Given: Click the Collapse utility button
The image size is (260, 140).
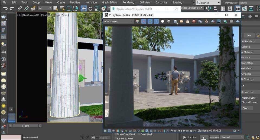Looking at the screenshot, I should click(246, 47).
